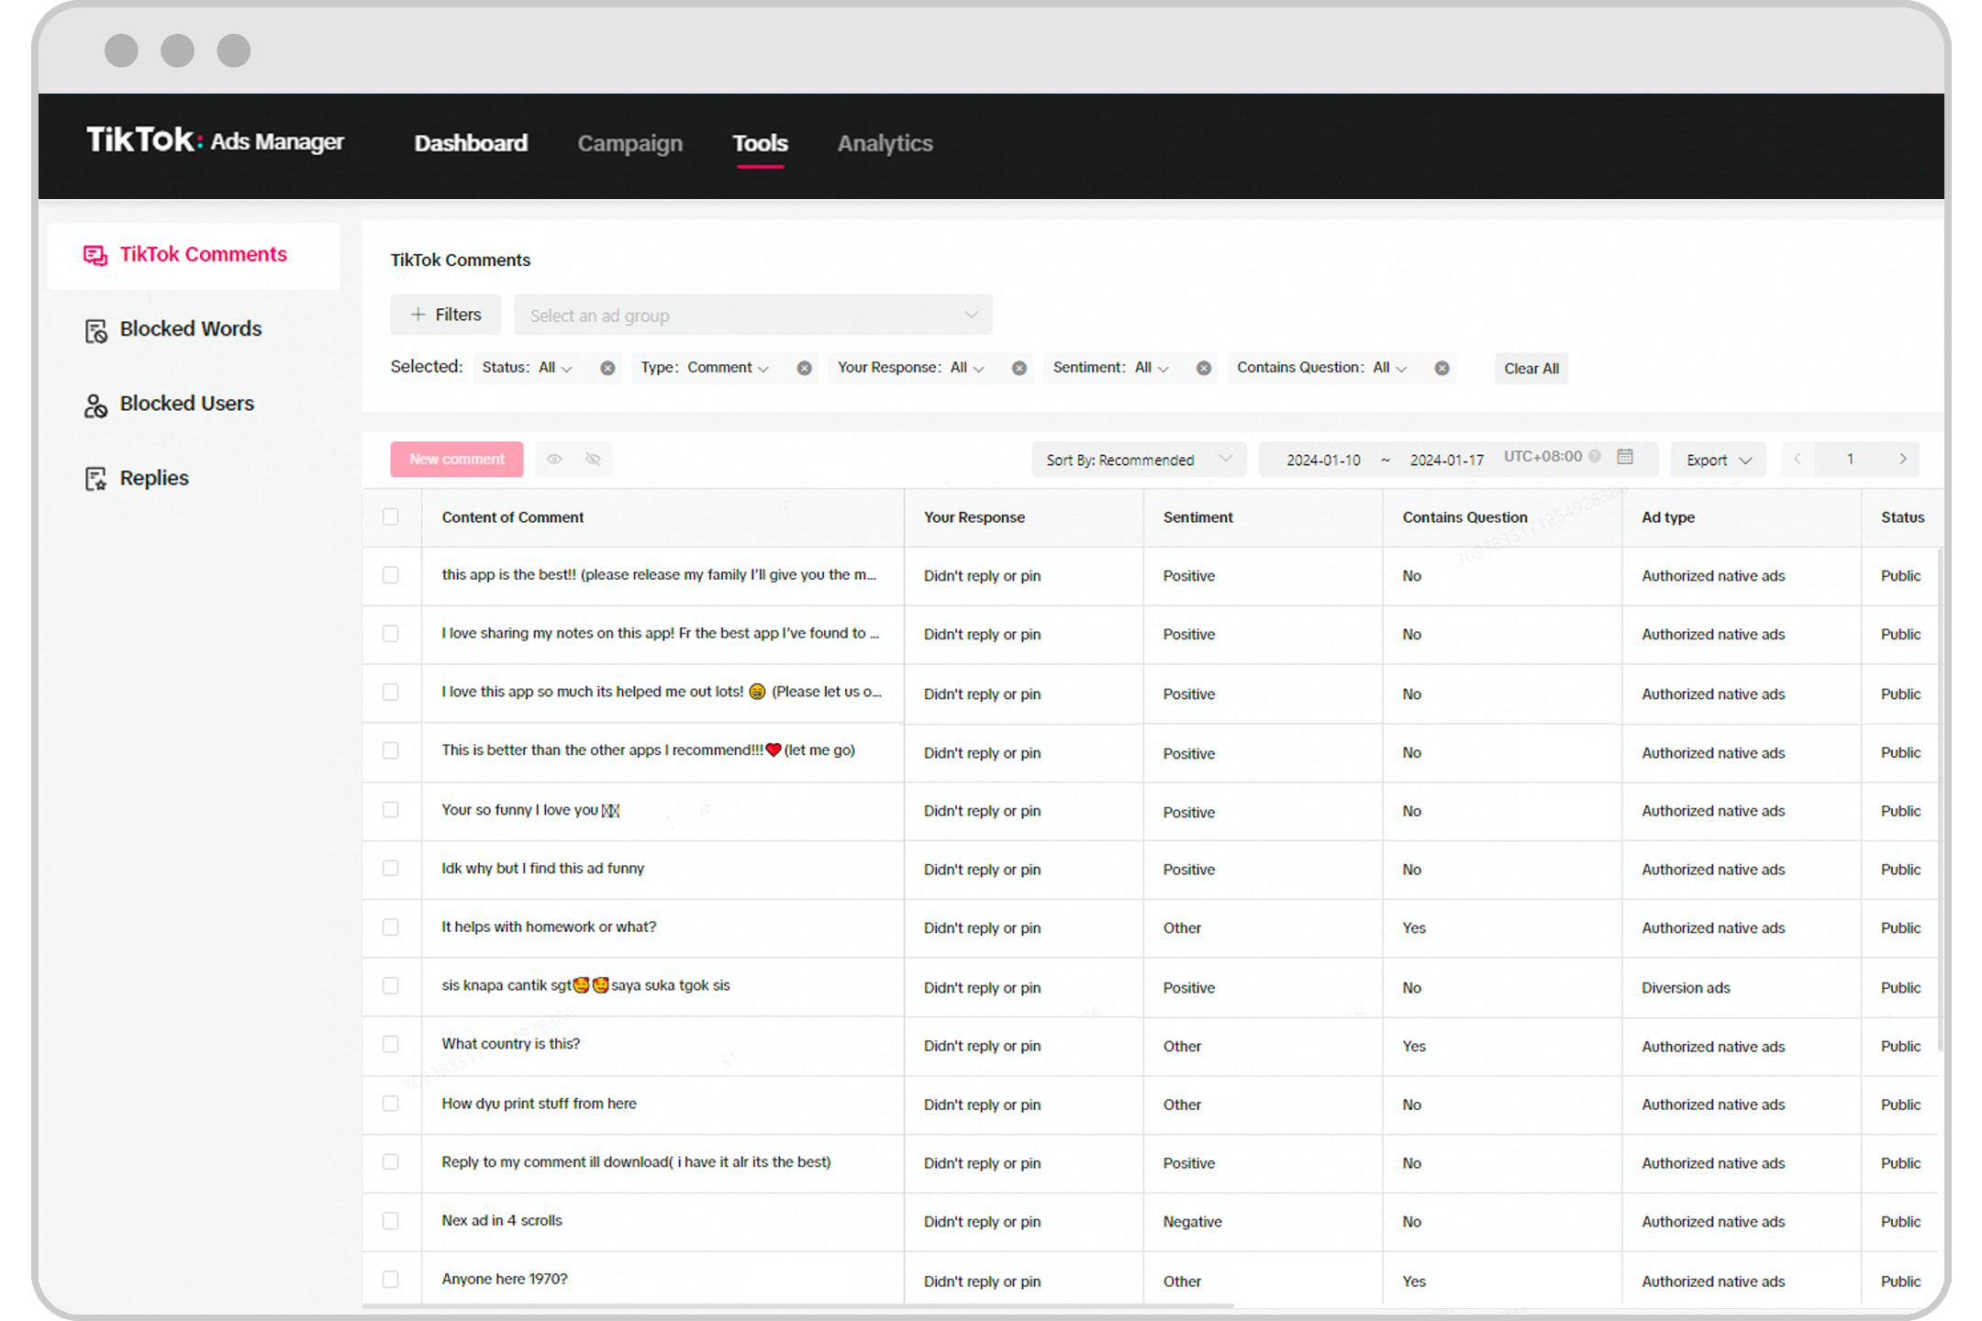The height and width of the screenshot is (1321, 1982).
Task: Check the 'Anyone here 1970?' row
Action: point(391,1280)
